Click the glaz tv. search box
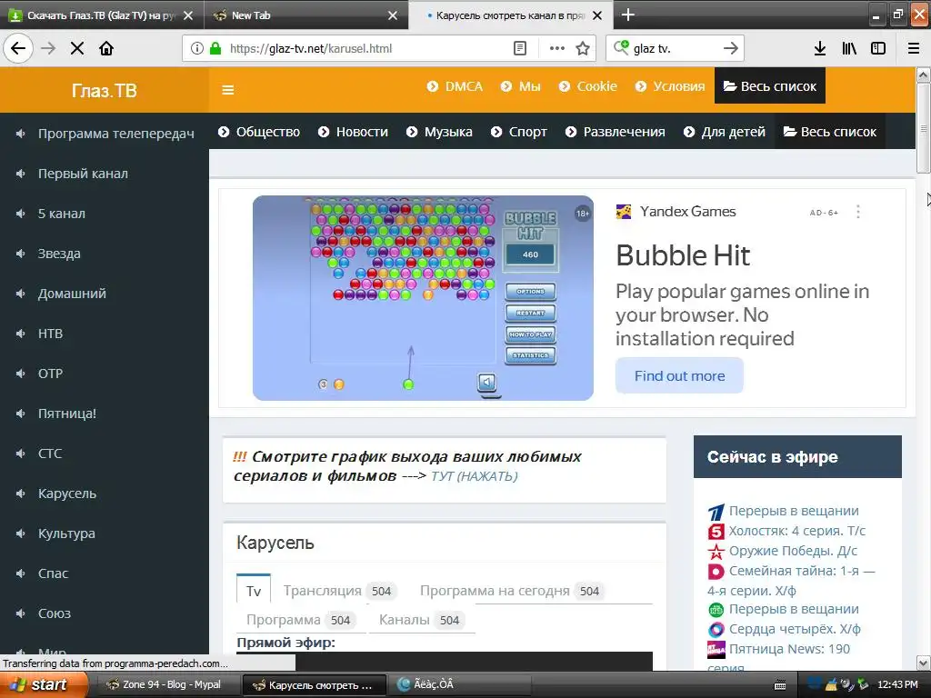 pyautogui.click(x=674, y=49)
